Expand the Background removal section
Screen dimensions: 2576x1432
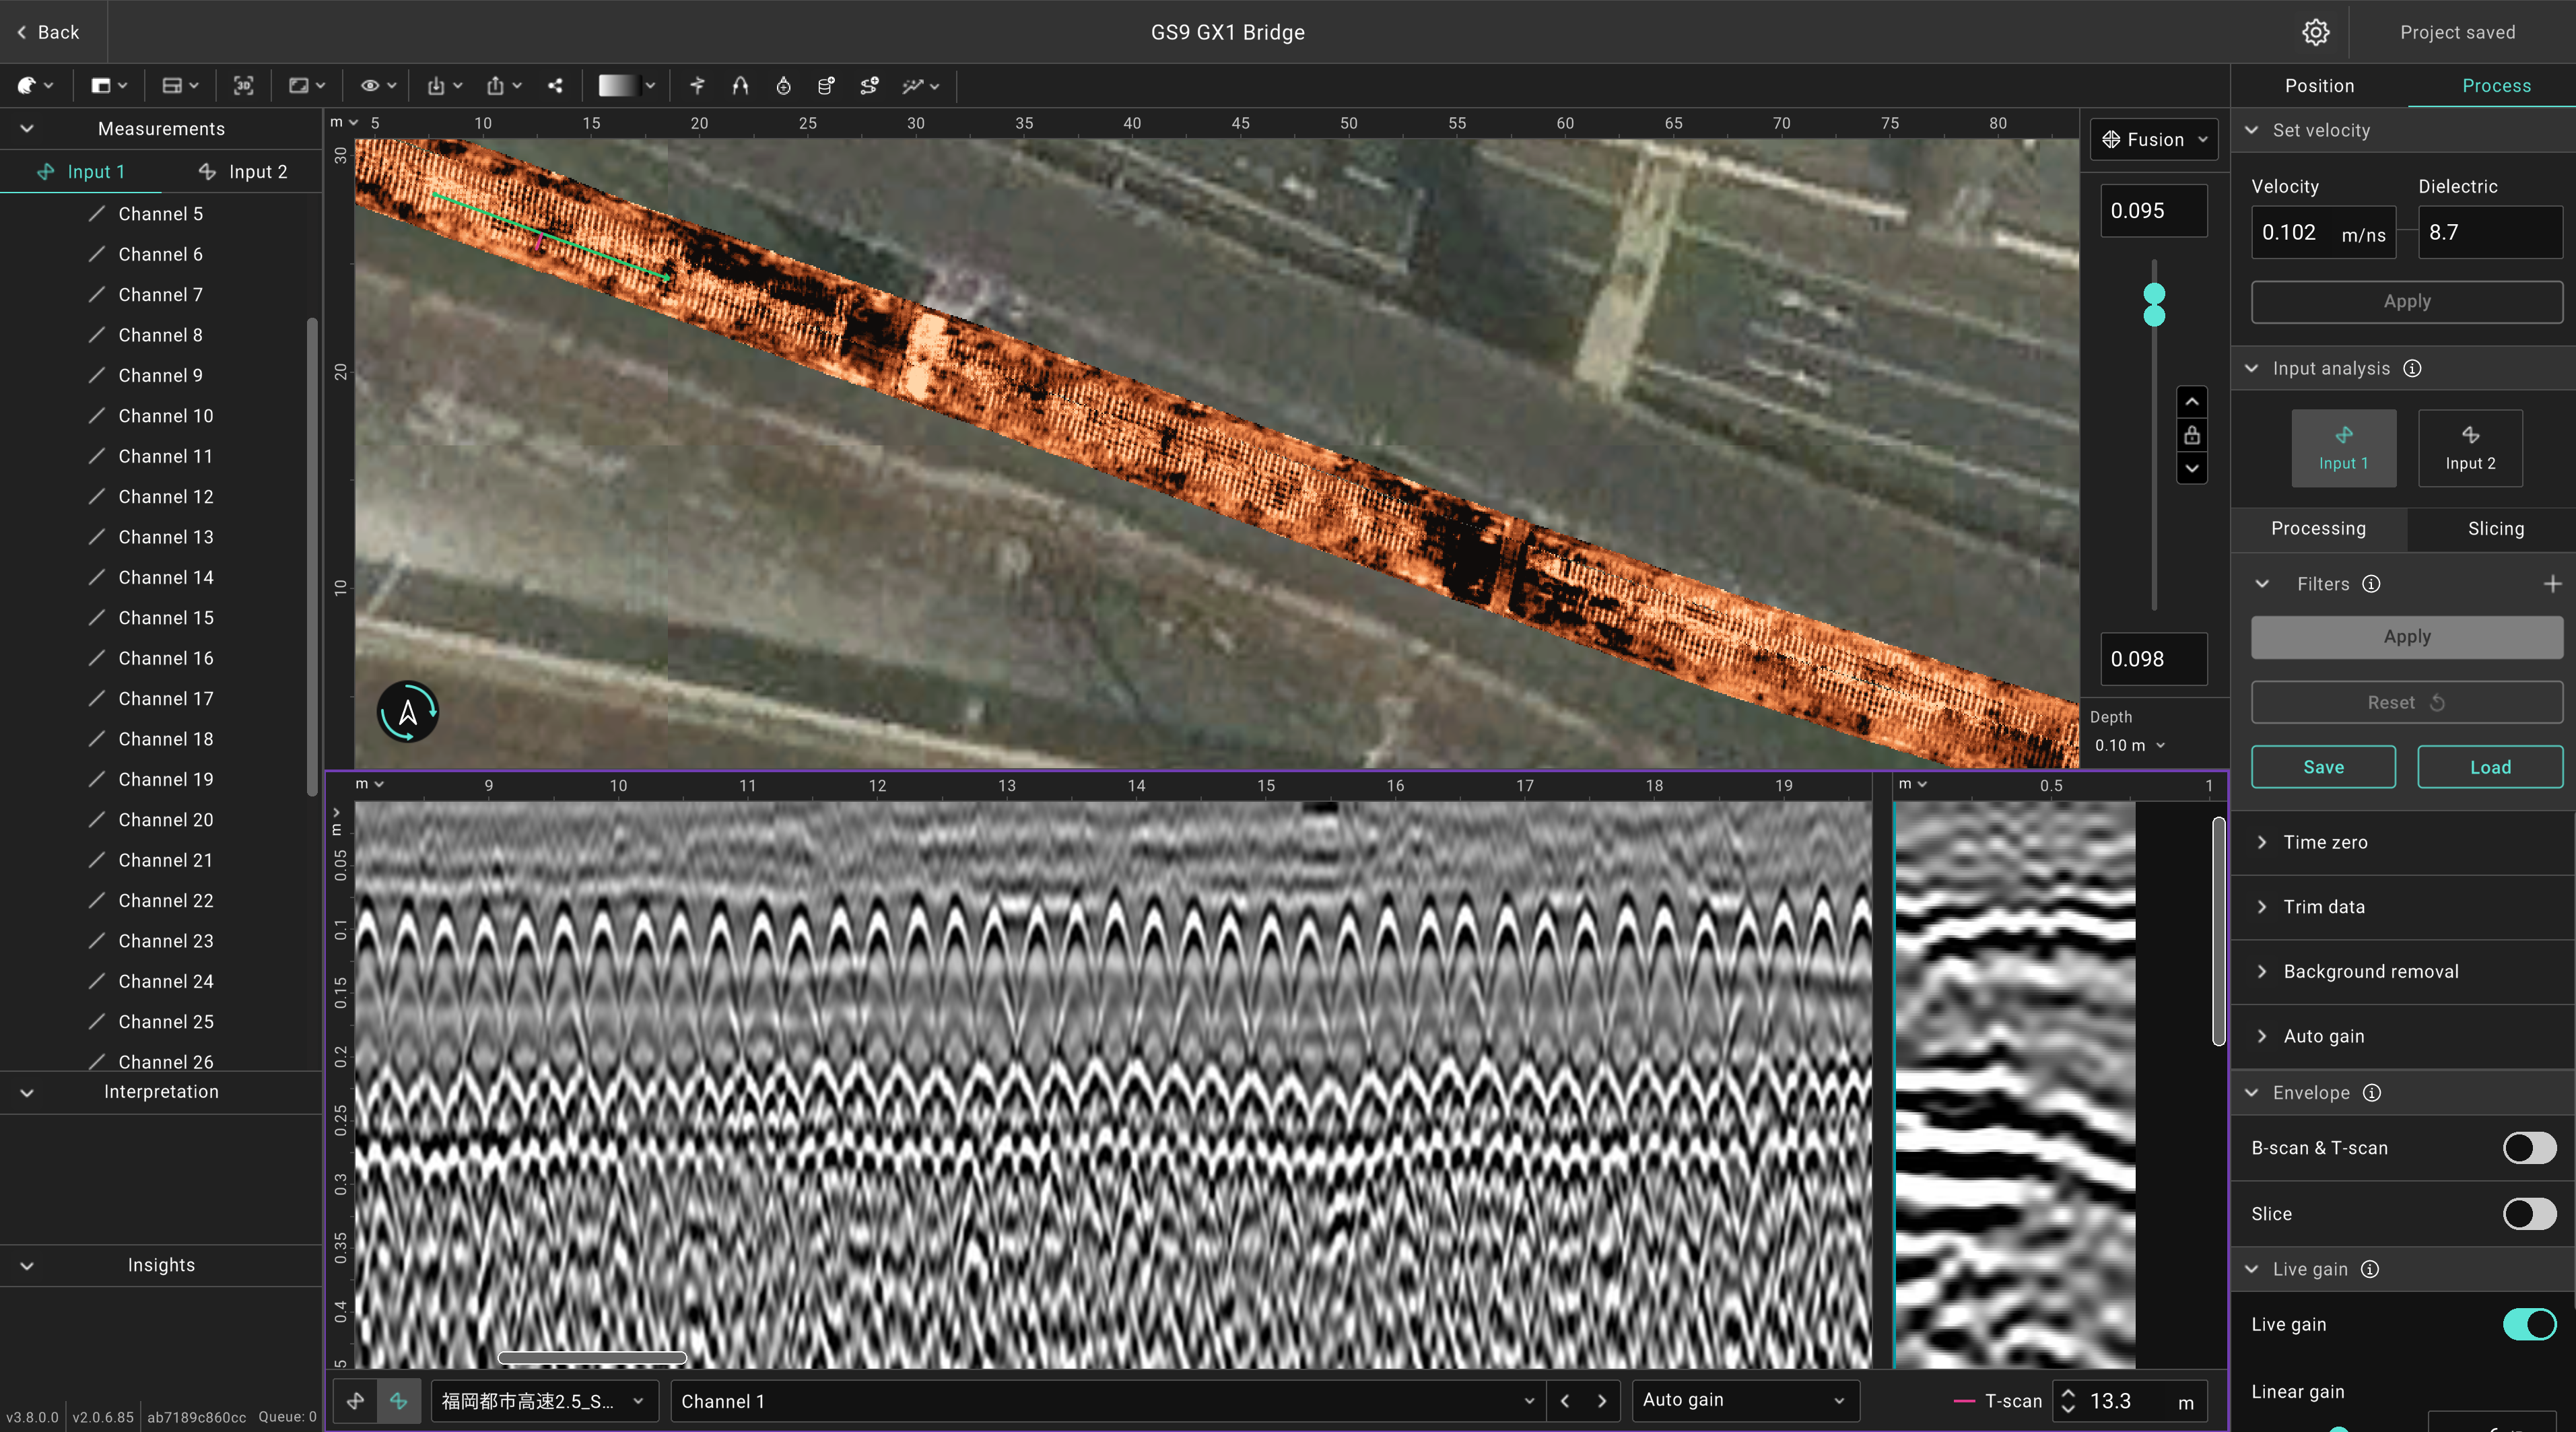tap(2370, 972)
